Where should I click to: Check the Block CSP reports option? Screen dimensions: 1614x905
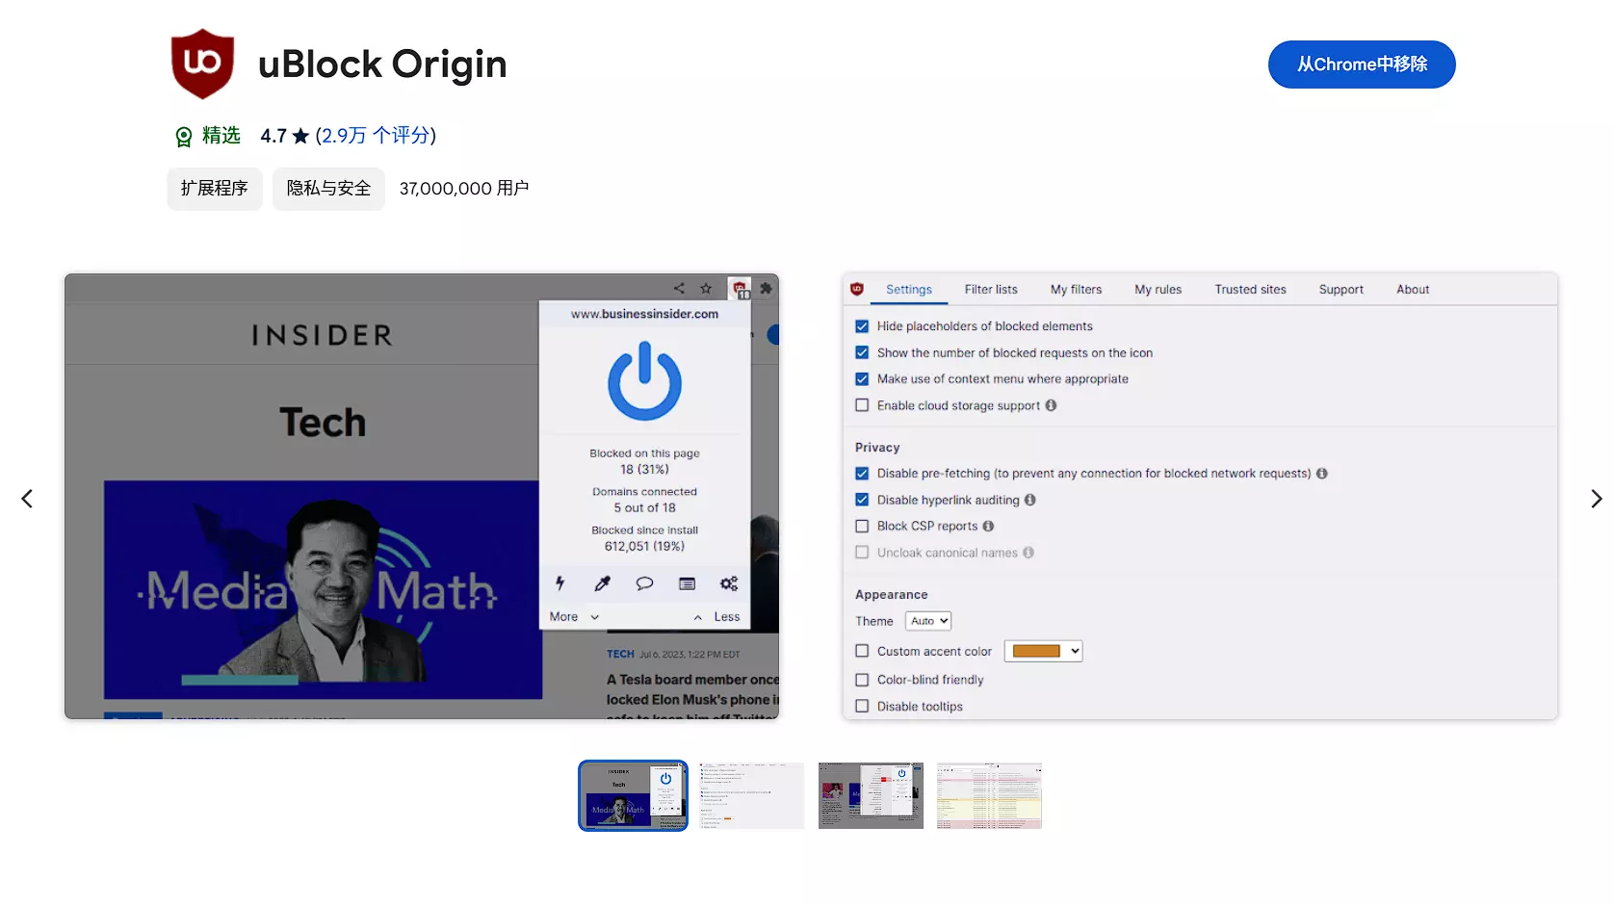pos(862,526)
